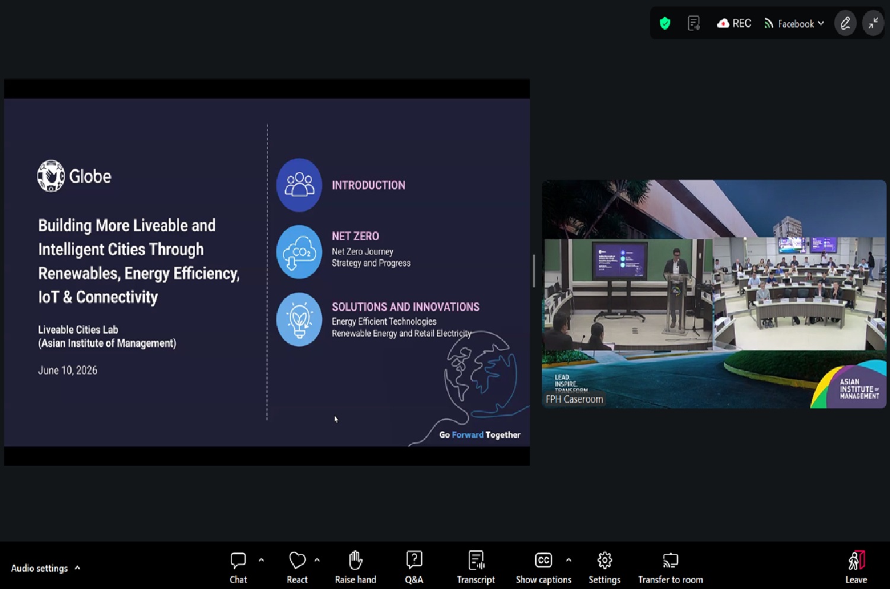Click the cloud REC recording indicator
Viewport: 890px width, 589px height.
click(734, 23)
